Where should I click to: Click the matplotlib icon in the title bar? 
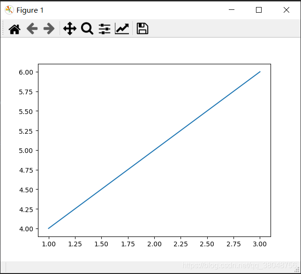(9, 10)
